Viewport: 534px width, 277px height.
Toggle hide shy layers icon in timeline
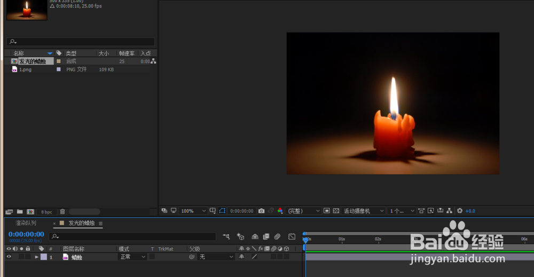point(255,236)
